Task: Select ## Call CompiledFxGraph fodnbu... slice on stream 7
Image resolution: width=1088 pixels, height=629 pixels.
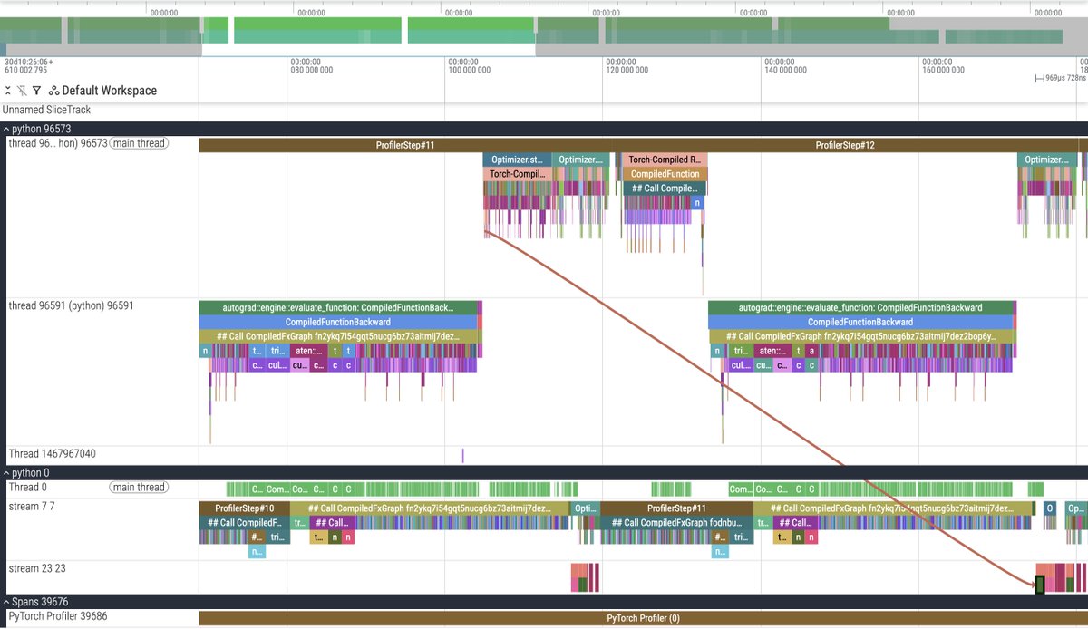Action: [676, 523]
